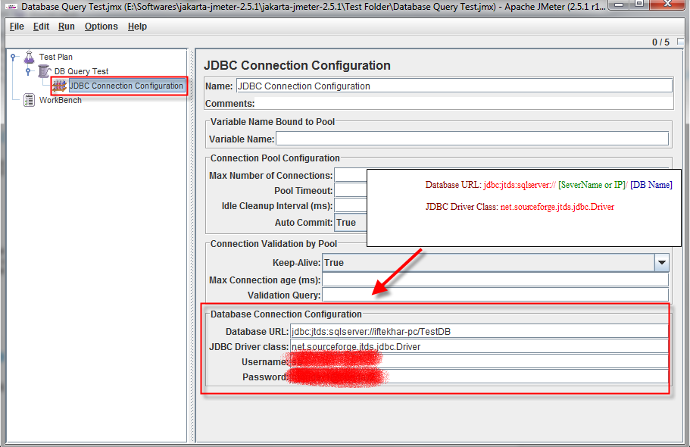Viewport: 690px width, 447px height.
Task: Click the Validation Query field
Action: [495, 295]
